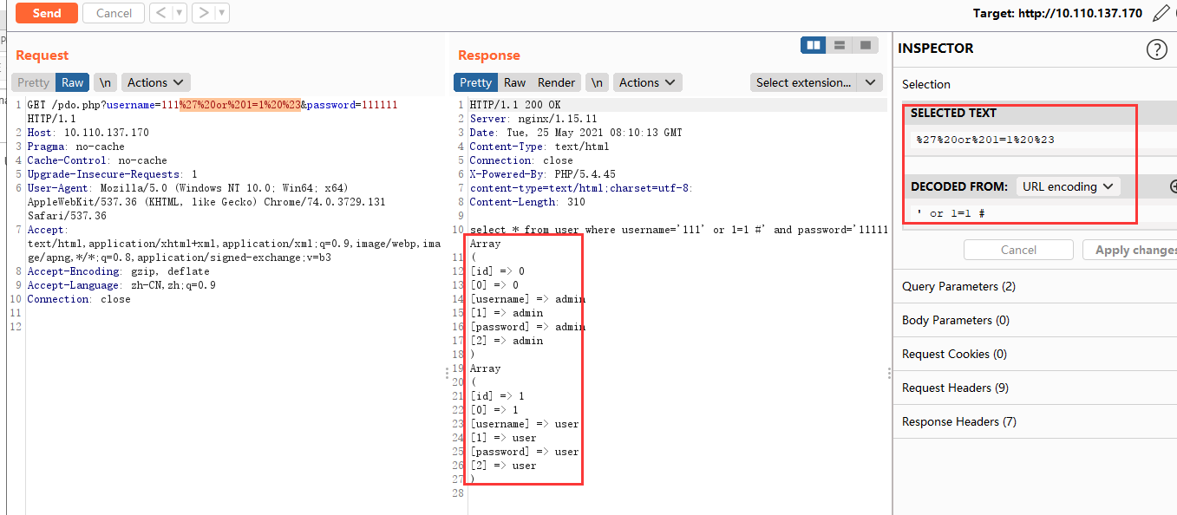Viewport: 1177px width, 515px height.
Task: Open the back history dropdown arrow
Action: 180,13
